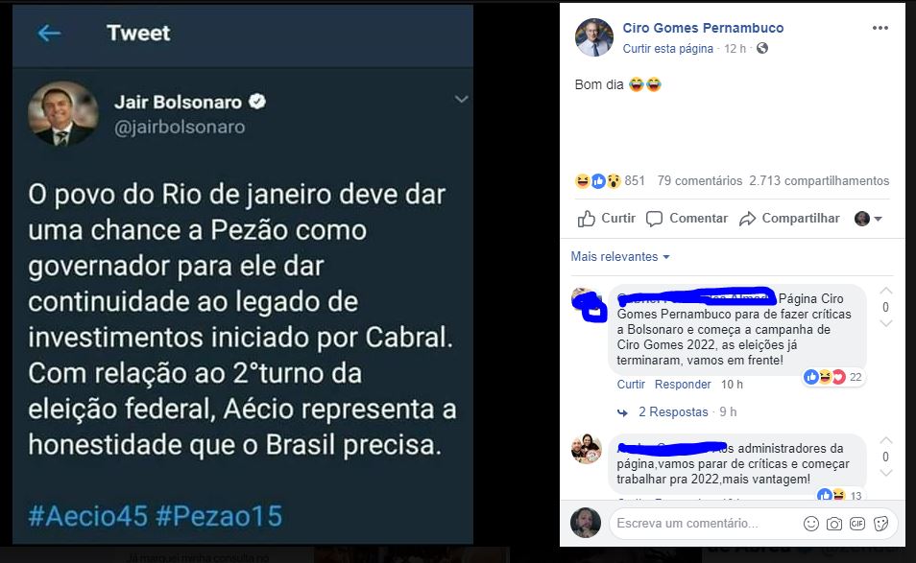Screen dimensions: 916x563
Task: Upvote the second comment arrow
Action: (x=885, y=440)
